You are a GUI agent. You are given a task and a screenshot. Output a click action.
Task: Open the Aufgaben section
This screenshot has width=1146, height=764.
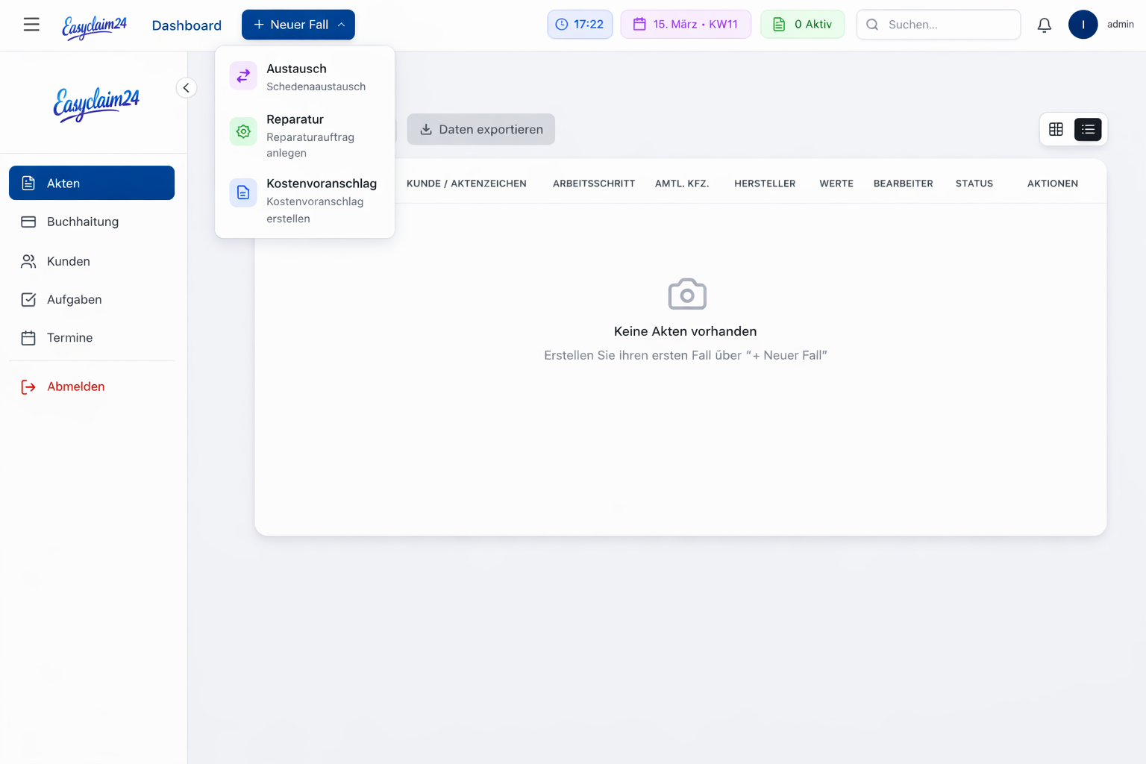74,299
